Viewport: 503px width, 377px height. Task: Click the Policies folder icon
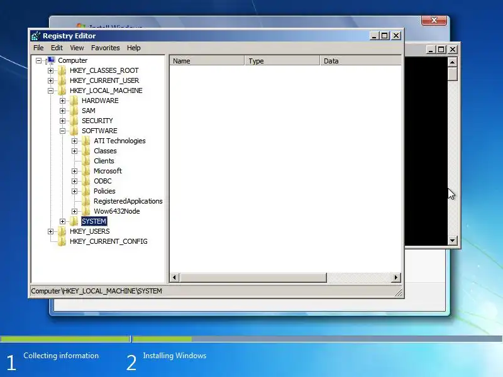coord(86,191)
